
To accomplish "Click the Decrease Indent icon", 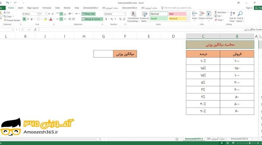I will coord(70,19).
